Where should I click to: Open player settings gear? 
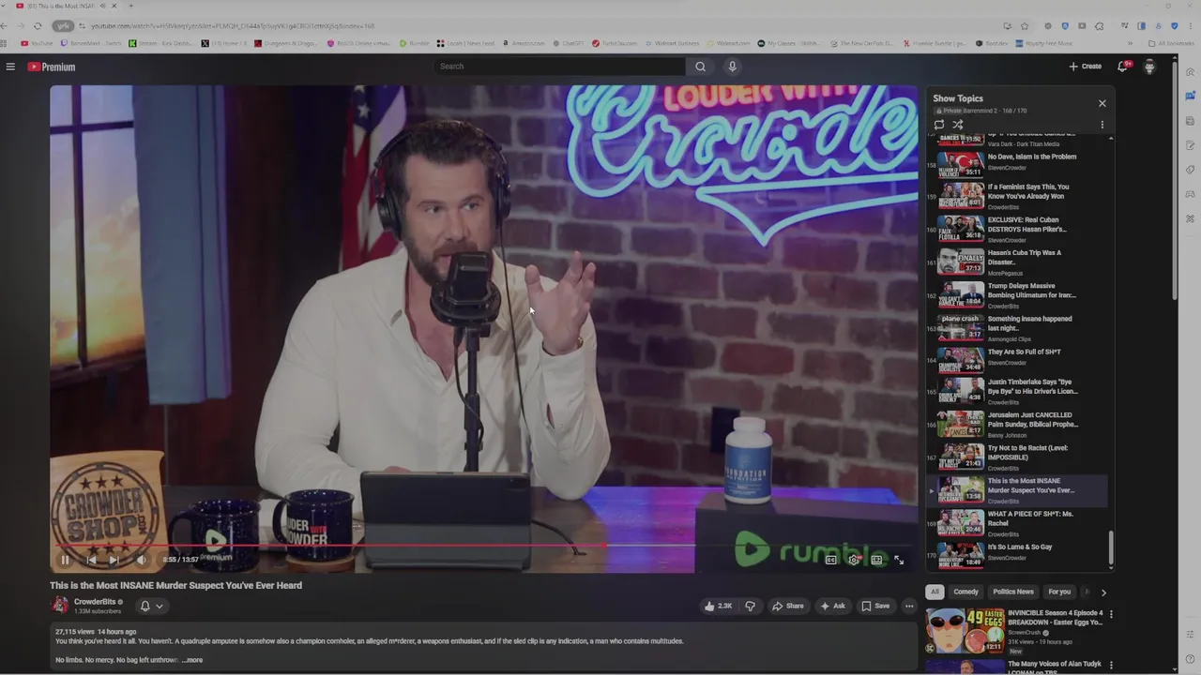[853, 560]
